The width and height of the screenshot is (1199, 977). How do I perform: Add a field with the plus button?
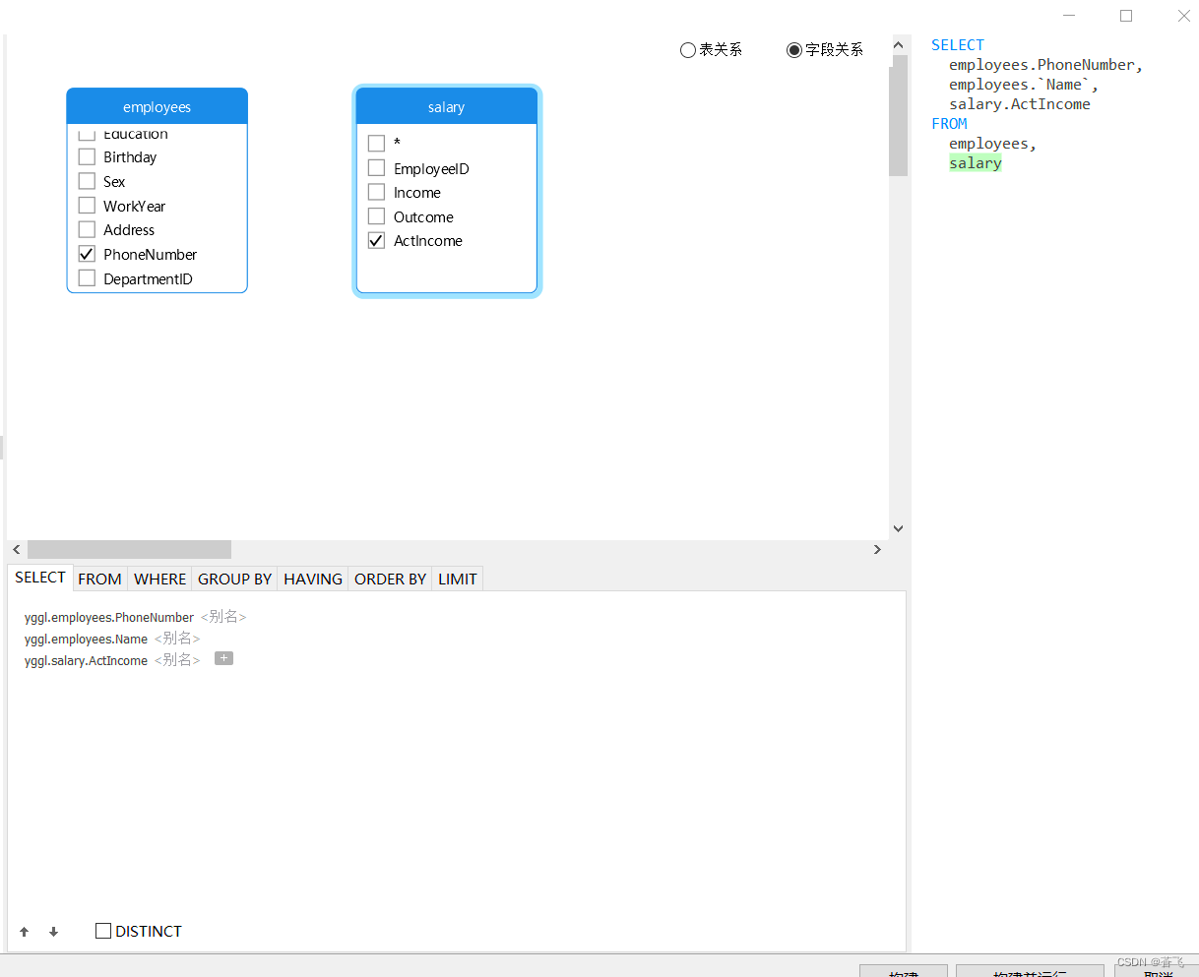tap(223, 658)
